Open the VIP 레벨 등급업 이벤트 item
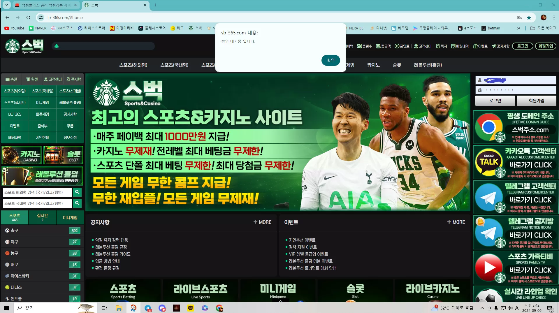 (x=308, y=254)
